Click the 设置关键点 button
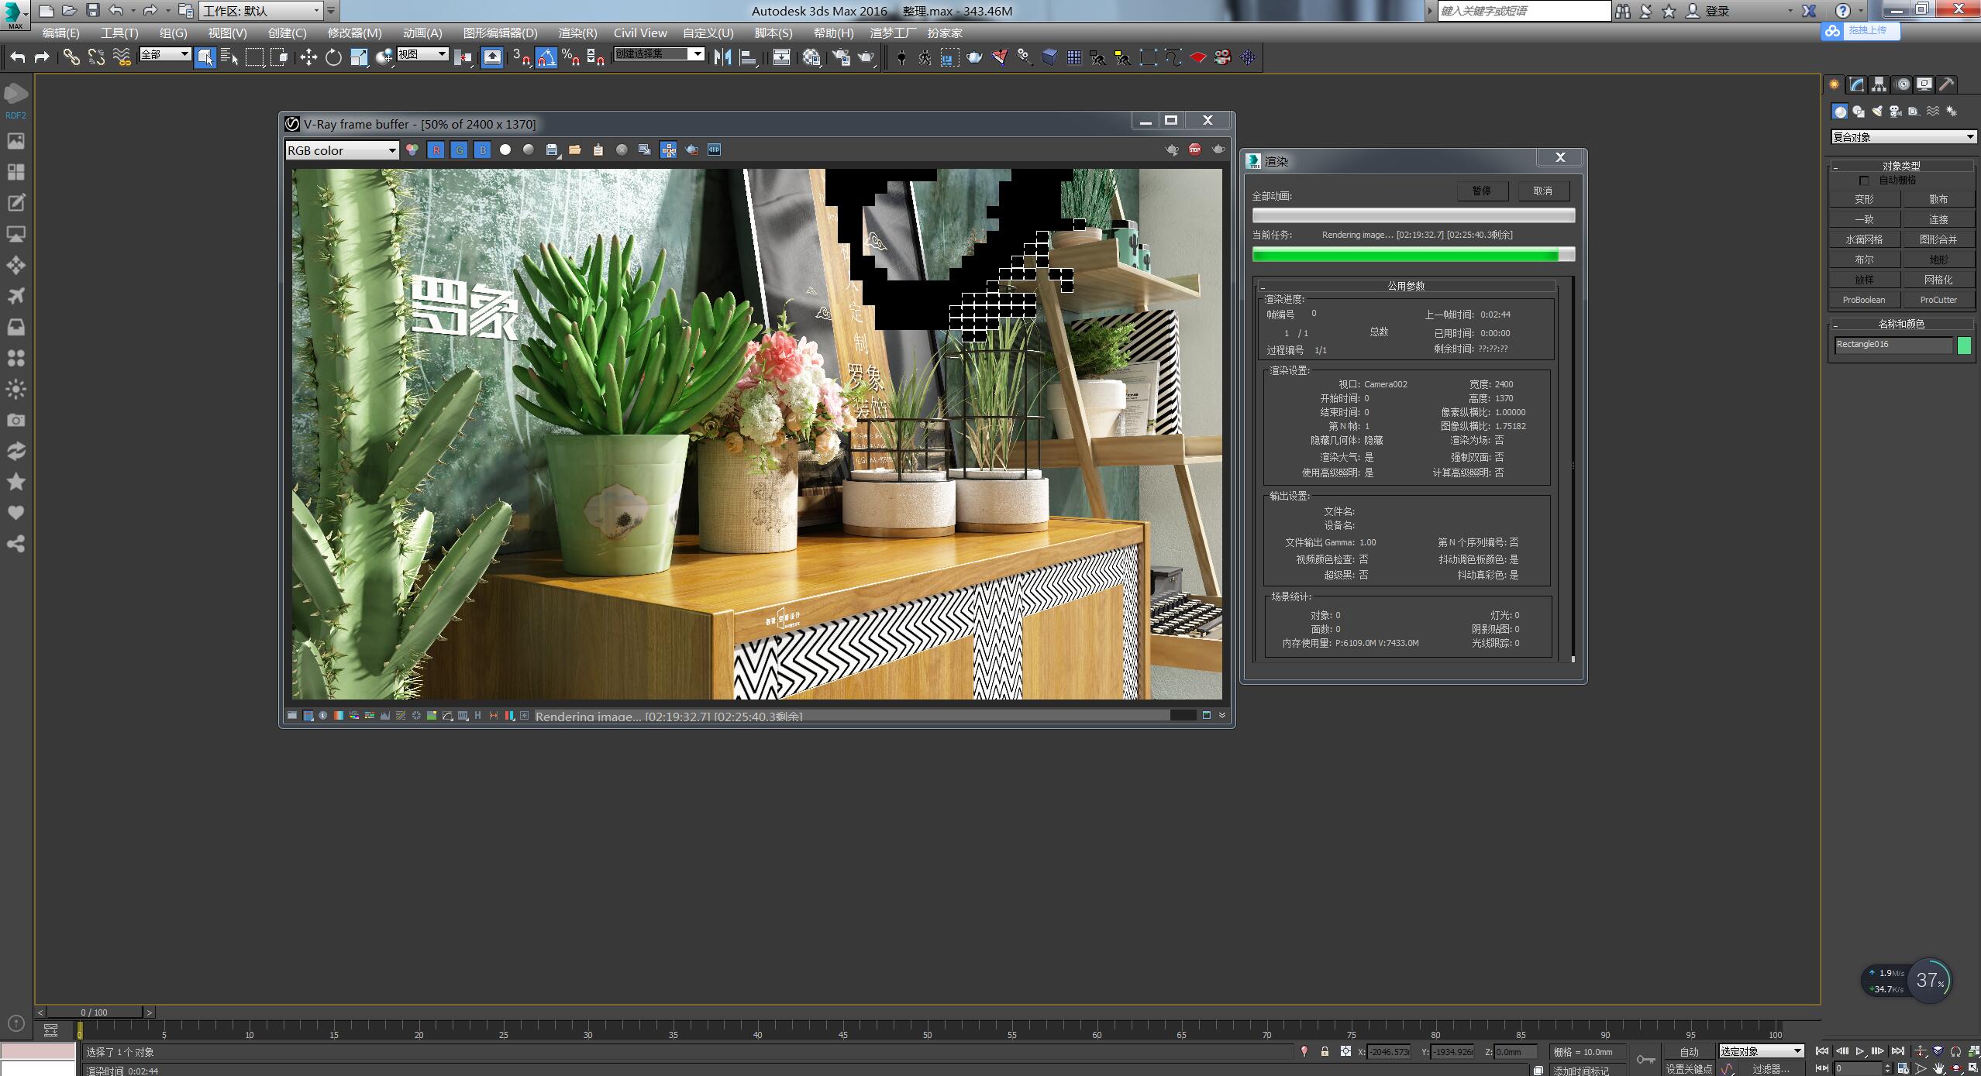This screenshot has height=1076, width=1981. point(1689,1068)
